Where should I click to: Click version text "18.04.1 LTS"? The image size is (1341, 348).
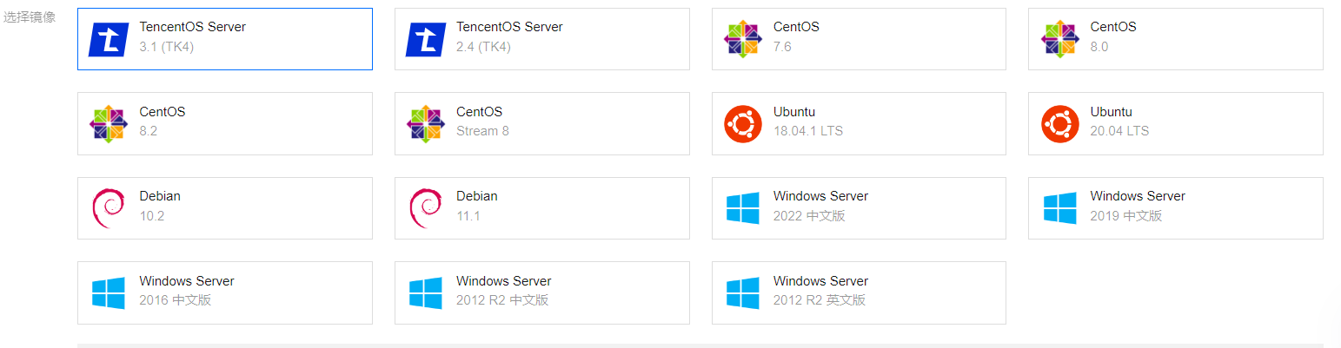(808, 131)
